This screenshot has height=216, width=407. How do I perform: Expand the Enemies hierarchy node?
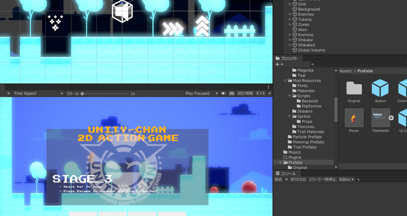coord(290,14)
